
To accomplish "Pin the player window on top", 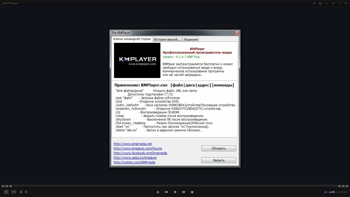I will click(x=314, y=3).
